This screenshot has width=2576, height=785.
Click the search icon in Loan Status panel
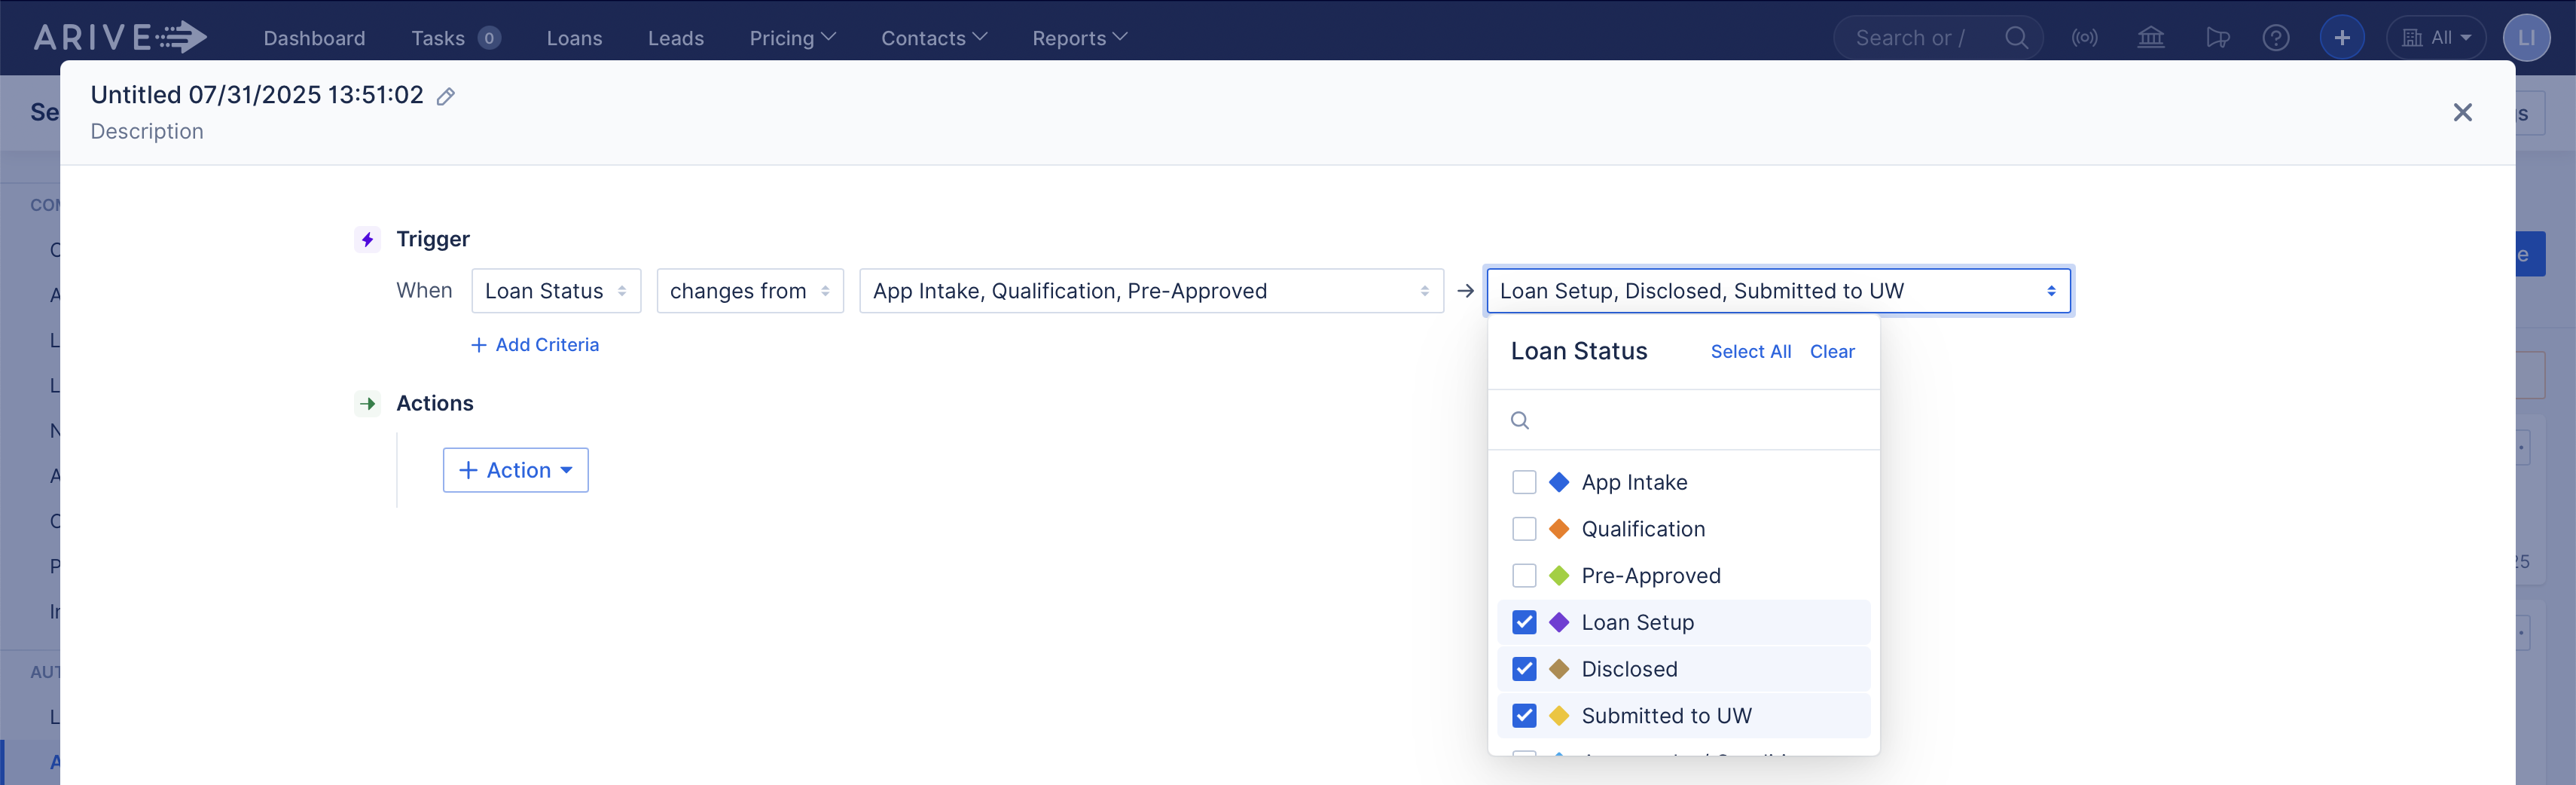(x=1520, y=420)
